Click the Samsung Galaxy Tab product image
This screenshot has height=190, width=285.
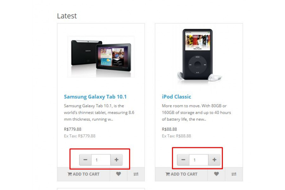pos(101,57)
